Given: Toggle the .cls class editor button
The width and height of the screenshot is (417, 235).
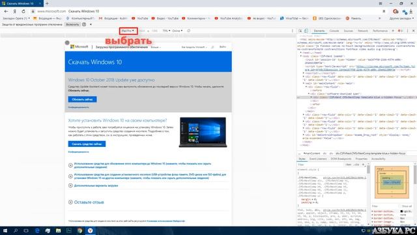Looking at the screenshot, I should tap(356, 164).
